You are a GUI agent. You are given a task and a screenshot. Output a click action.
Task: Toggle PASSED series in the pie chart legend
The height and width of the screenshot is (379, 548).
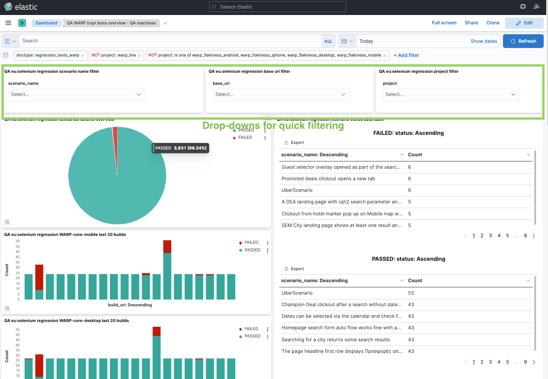pos(247,130)
